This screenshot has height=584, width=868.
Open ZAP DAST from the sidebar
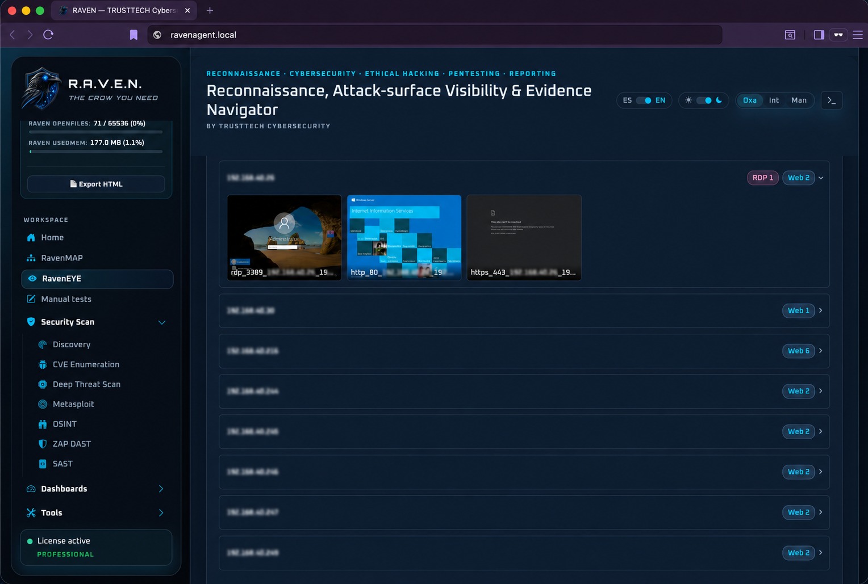point(72,444)
